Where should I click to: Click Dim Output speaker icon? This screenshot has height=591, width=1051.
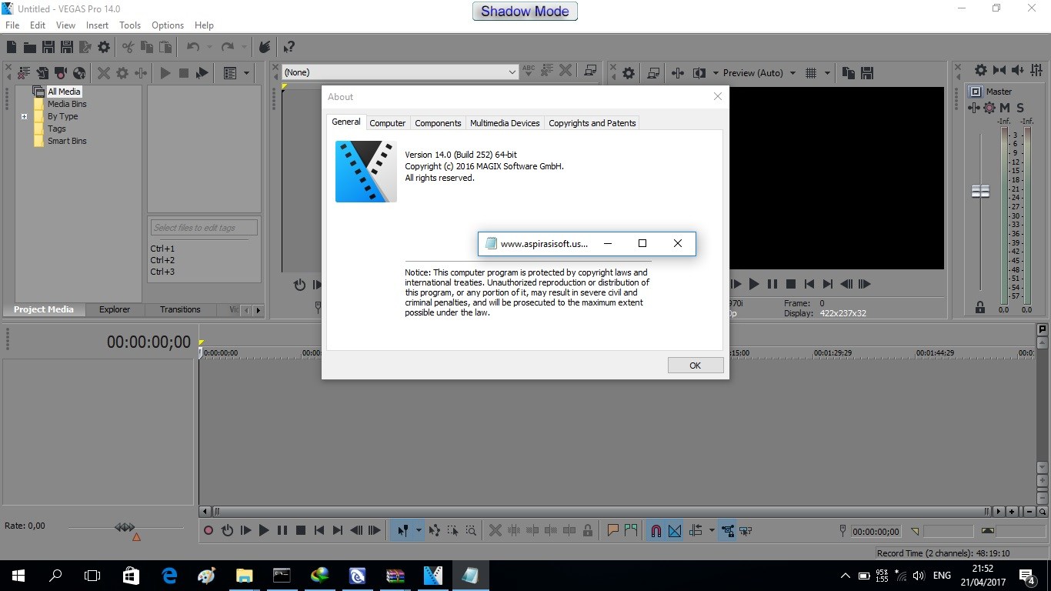point(1018,70)
